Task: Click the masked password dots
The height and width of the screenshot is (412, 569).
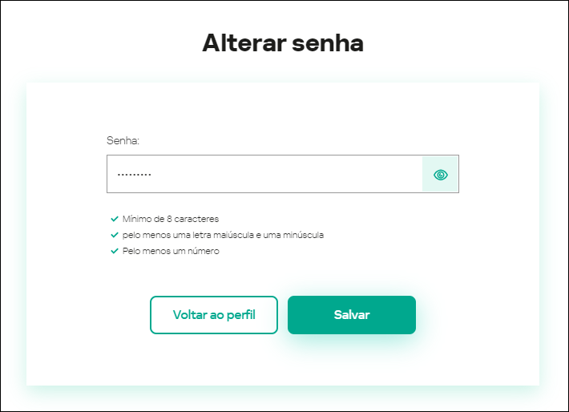Action: pyautogui.click(x=134, y=175)
